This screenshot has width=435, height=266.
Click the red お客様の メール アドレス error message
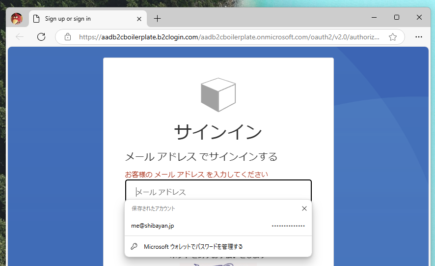pos(196,175)
